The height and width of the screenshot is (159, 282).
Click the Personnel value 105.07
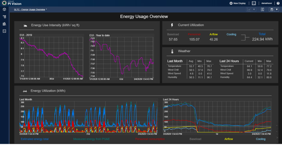194,39
